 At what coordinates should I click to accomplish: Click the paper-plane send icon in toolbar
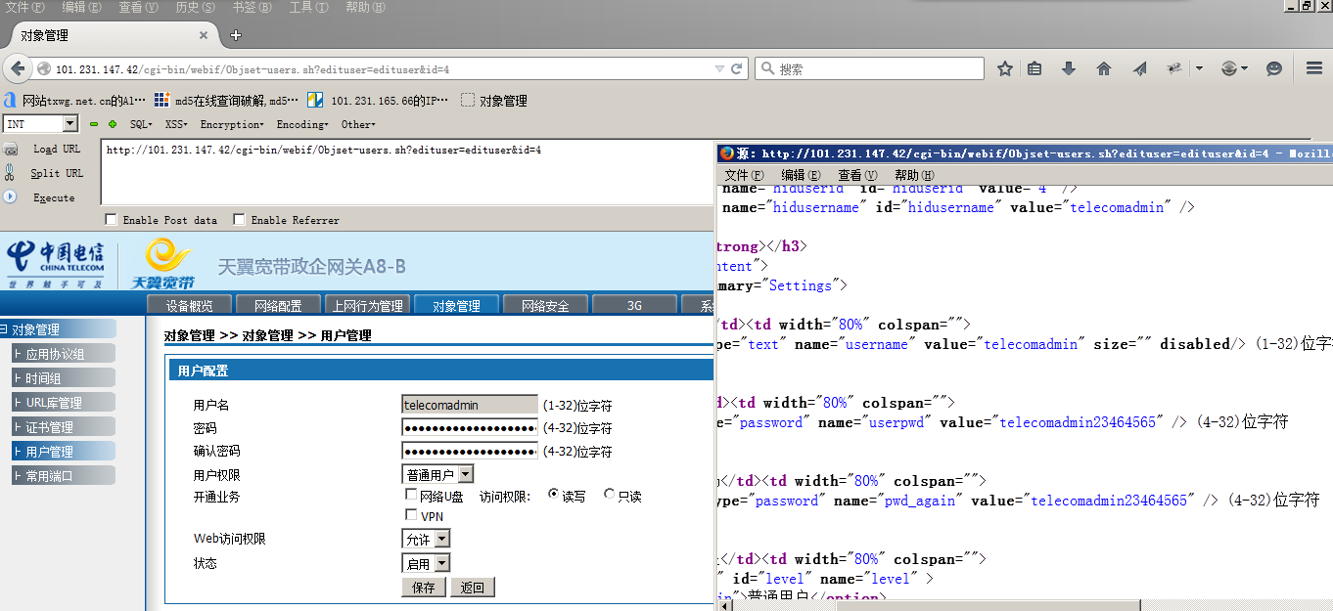[1140, 69]
